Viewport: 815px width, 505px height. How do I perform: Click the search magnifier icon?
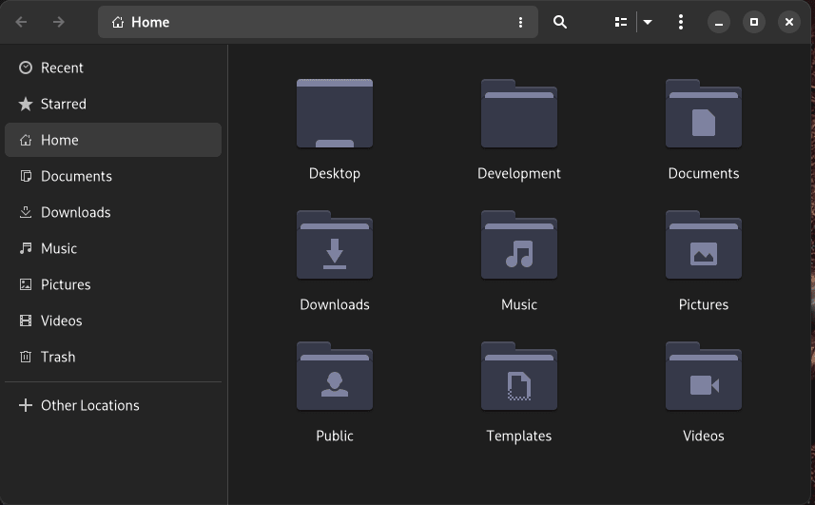(x=560, y=22)
